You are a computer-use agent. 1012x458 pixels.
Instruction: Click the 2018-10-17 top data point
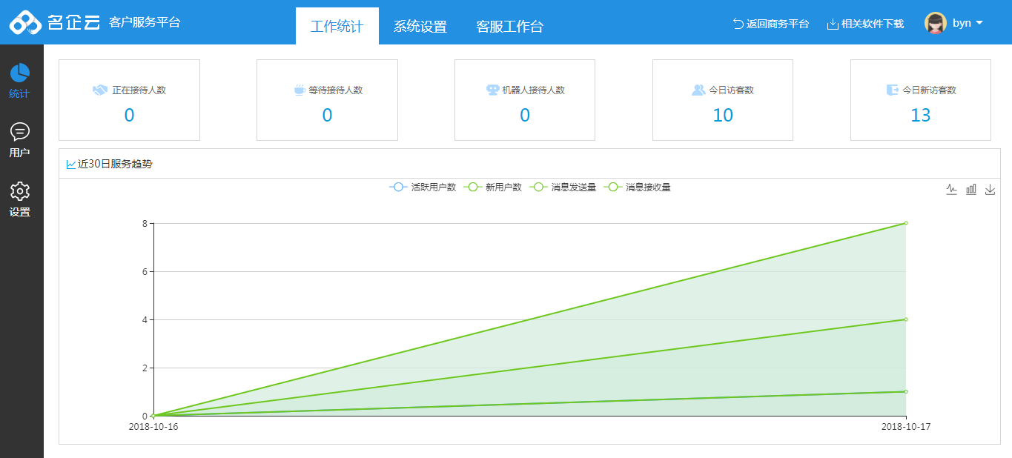coord(905,223)
